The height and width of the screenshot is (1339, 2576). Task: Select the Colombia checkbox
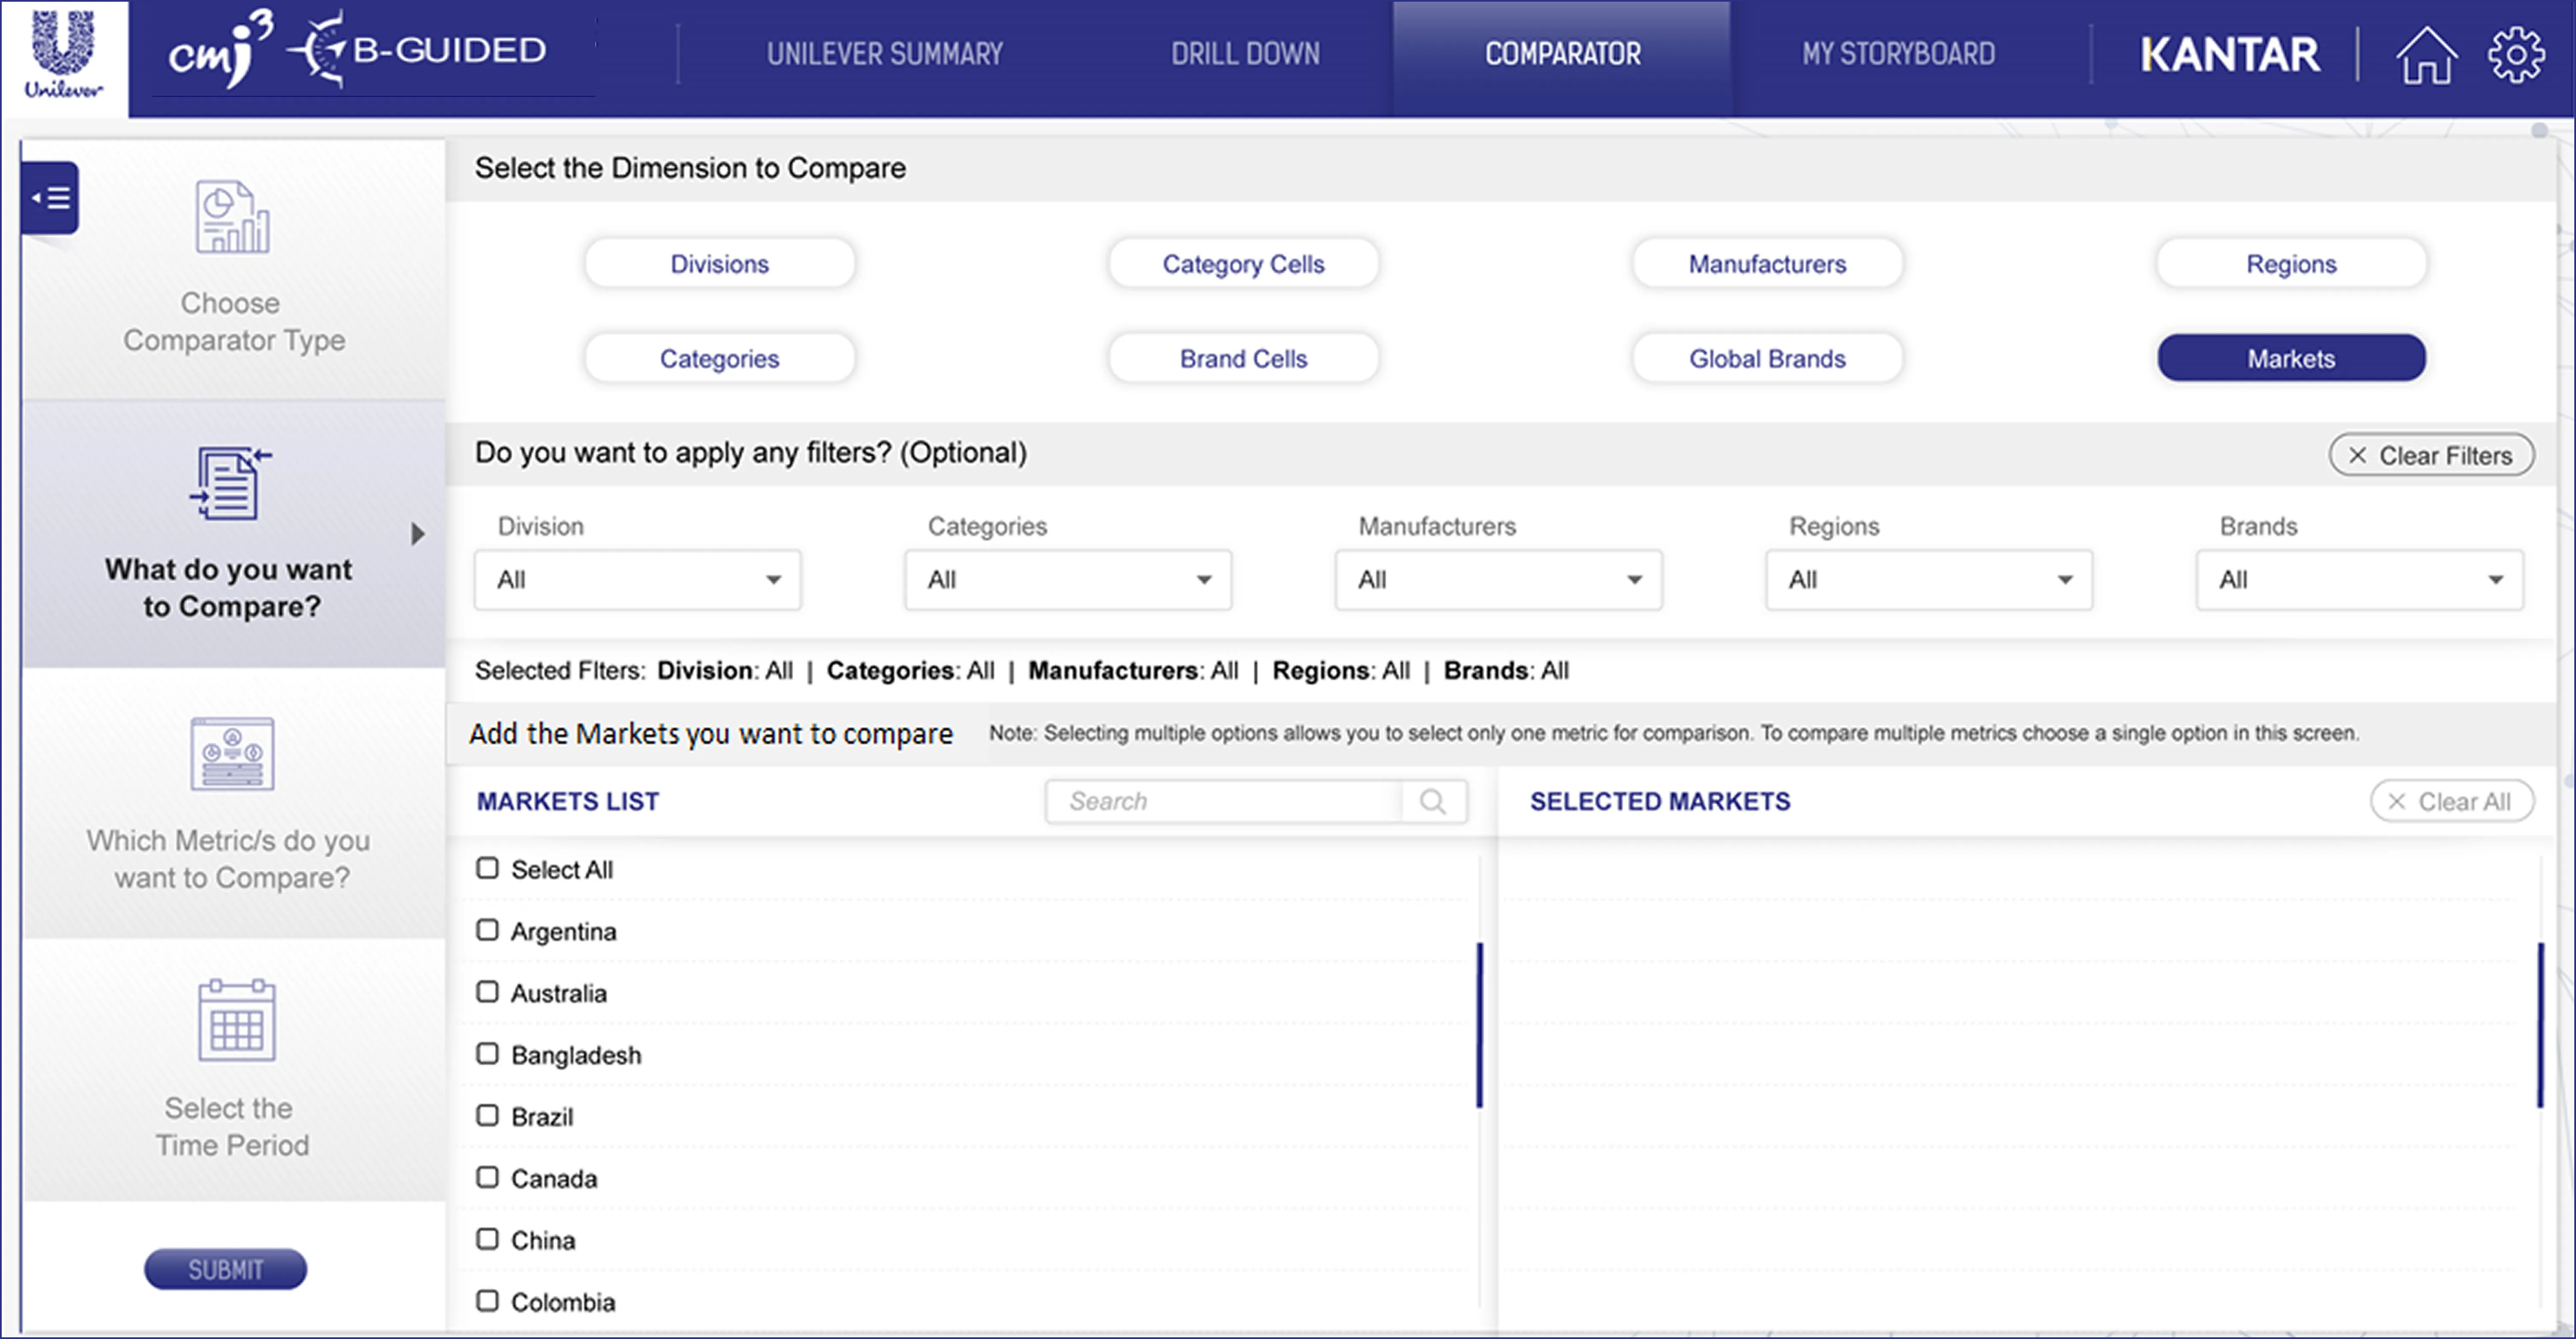[x=487, y=1301]
